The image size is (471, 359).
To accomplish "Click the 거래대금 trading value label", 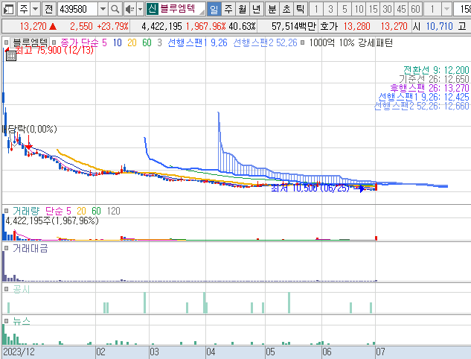I will 30,248.
